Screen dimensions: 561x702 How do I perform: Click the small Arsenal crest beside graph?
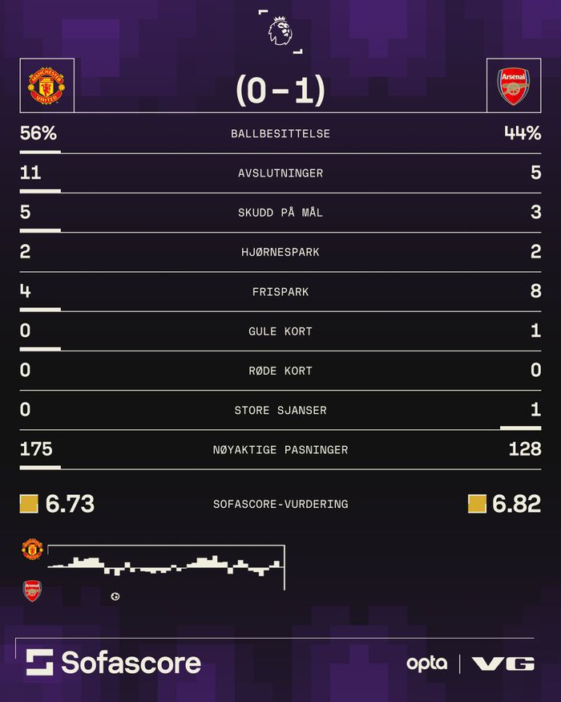pyautogui.click(x=32, y=592)
